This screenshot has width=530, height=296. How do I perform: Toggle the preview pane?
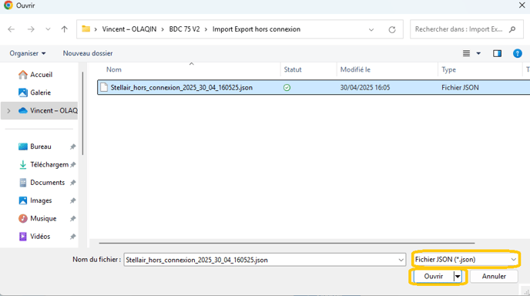click(x=497, y=53)
